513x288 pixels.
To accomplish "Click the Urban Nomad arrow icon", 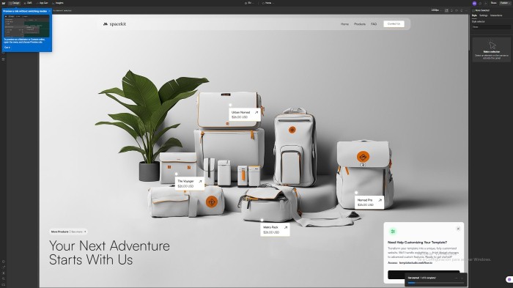I will [x=256, y=112].
